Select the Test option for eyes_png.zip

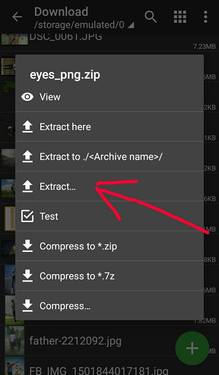pos(48,216)
